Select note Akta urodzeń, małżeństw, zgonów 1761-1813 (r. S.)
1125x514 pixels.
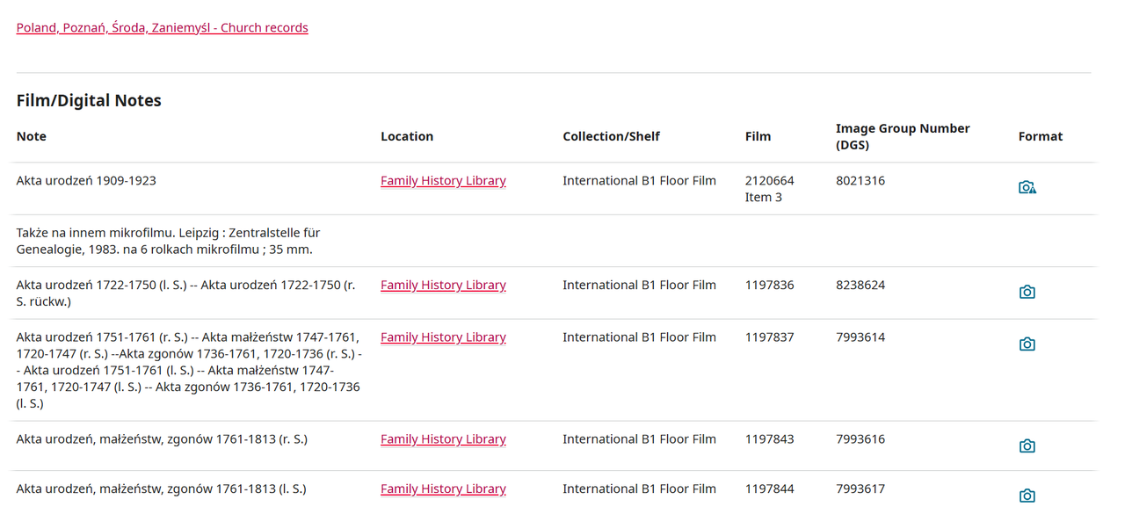point(162,438)
